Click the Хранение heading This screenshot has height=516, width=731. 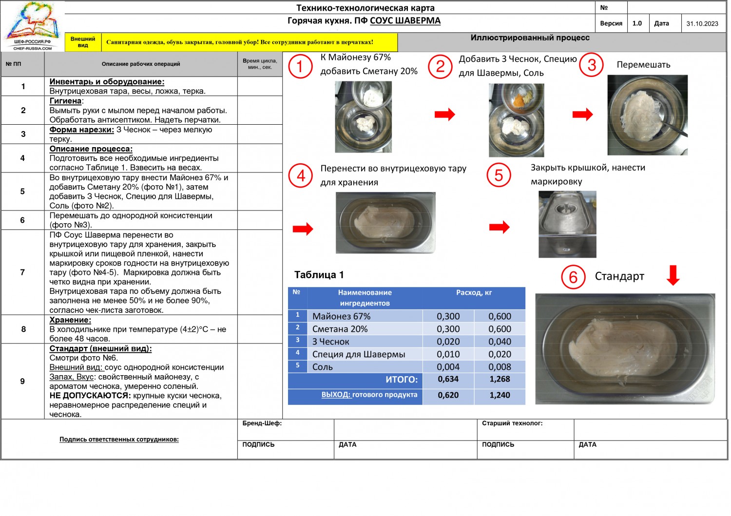70,320
